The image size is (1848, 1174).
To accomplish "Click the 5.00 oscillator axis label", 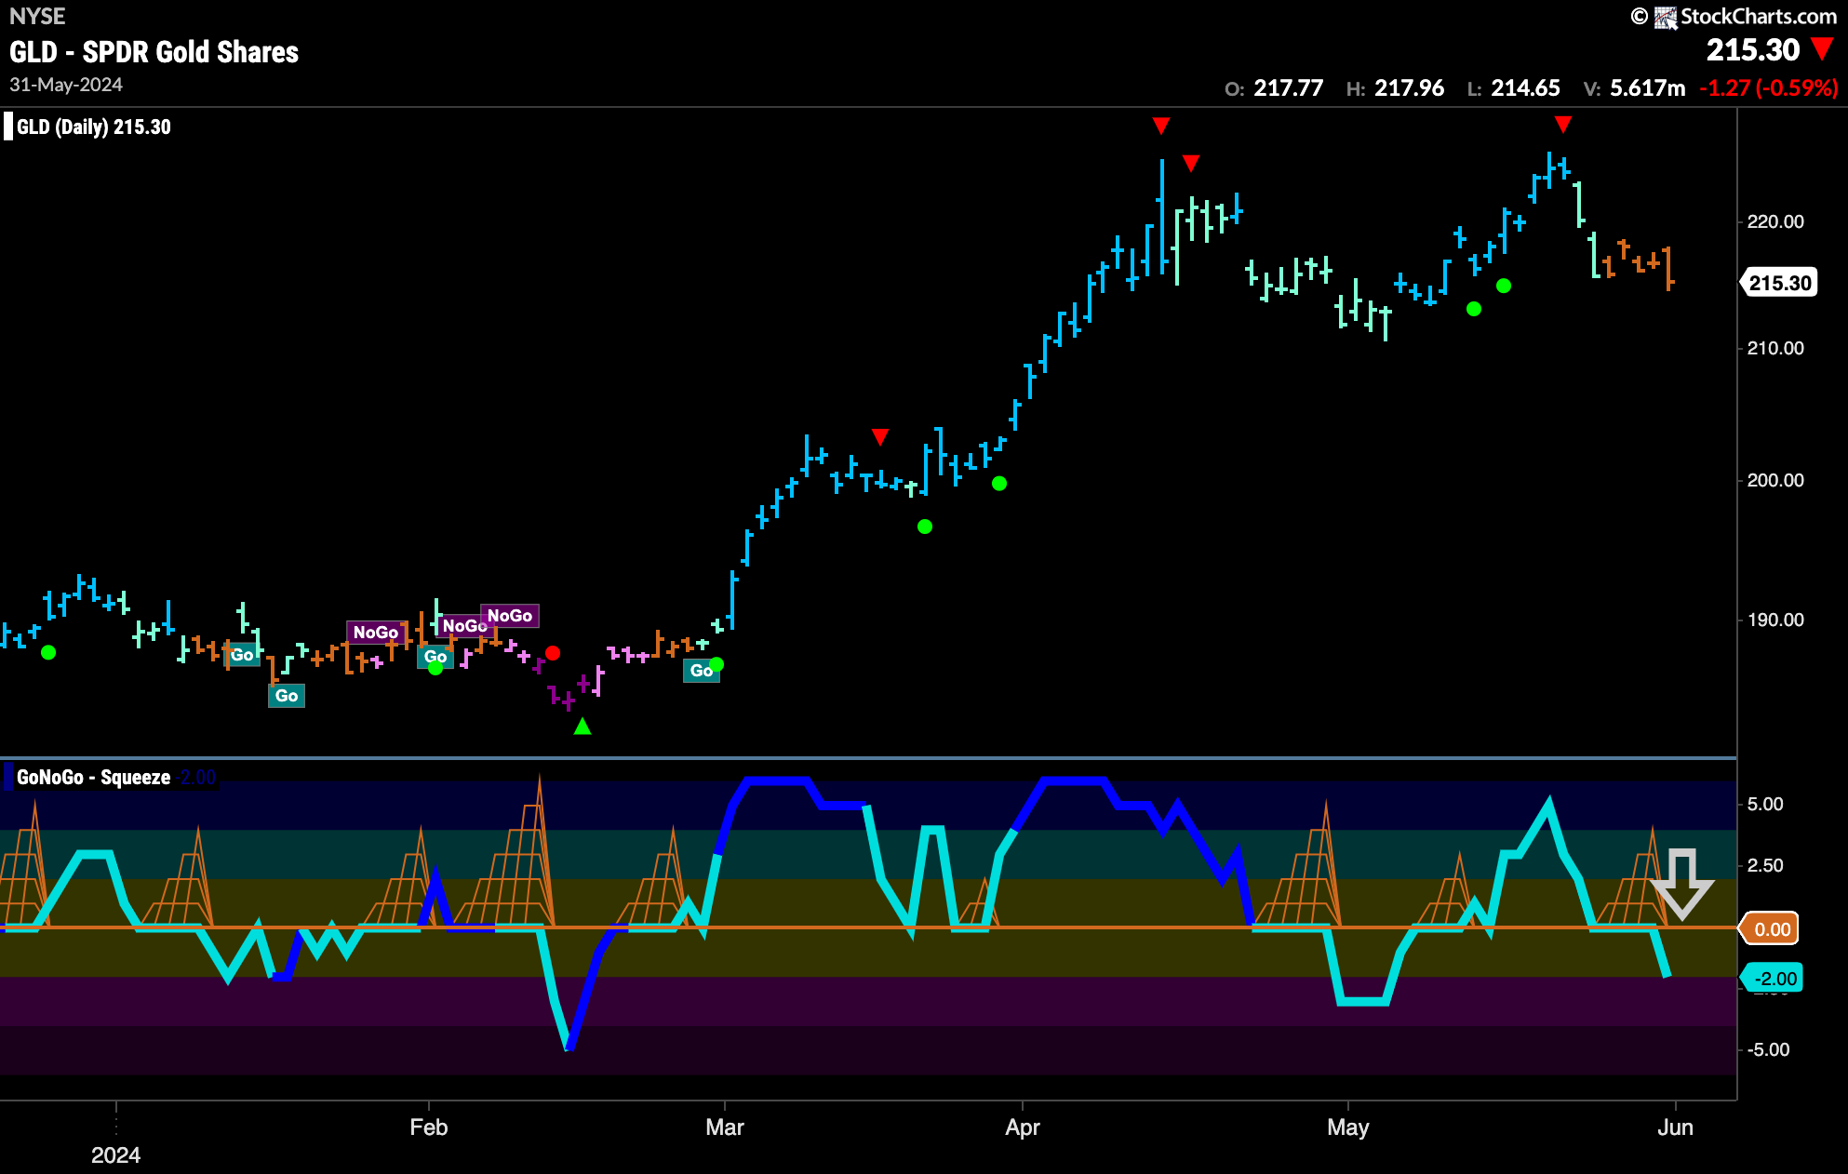I will click(x=1765, y=804).
